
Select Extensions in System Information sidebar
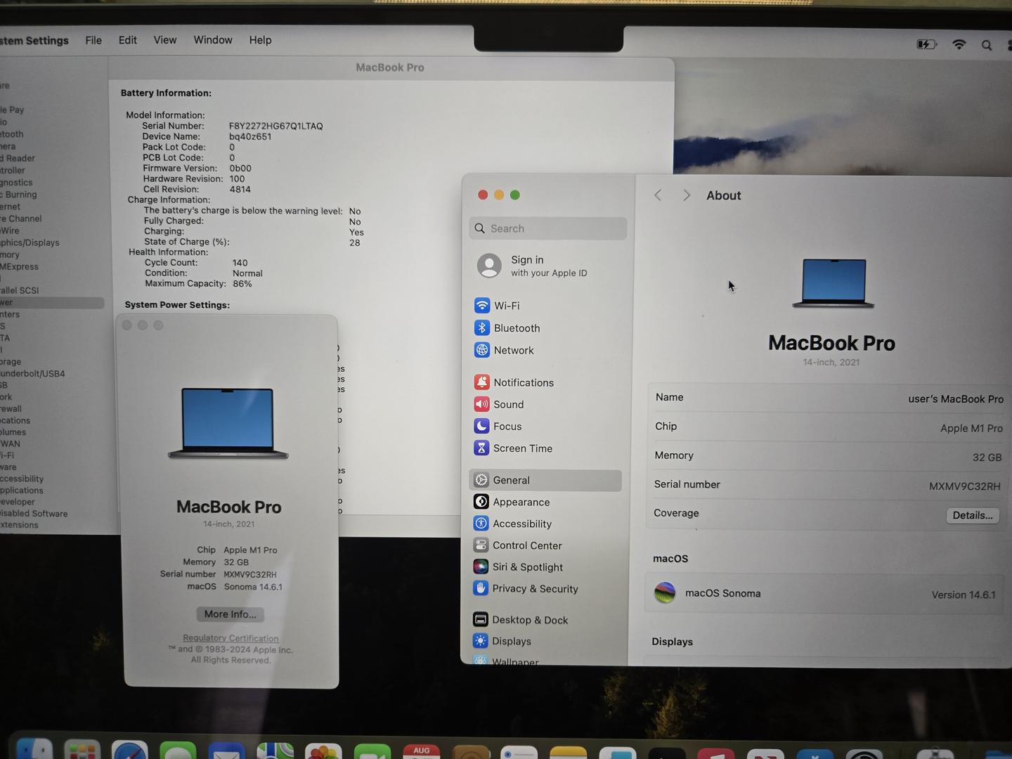(19, 525)
